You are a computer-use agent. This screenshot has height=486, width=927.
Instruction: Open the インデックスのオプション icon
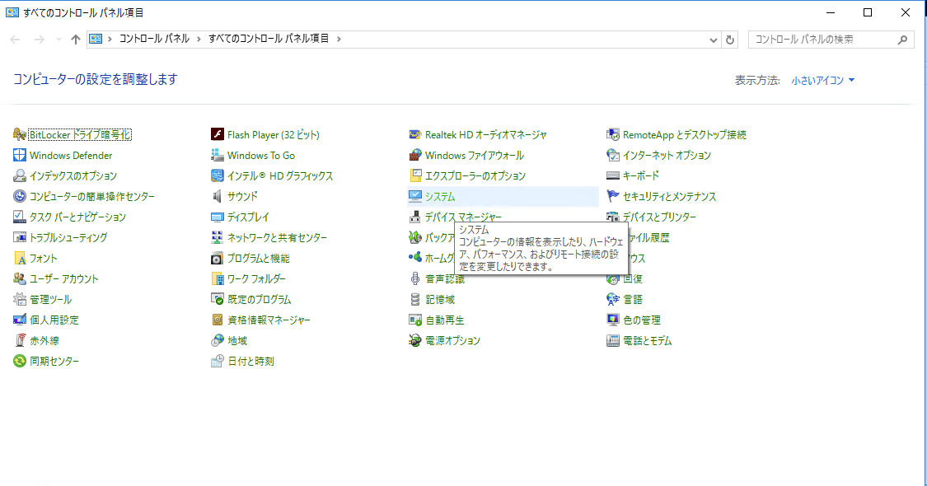point(20,175)
